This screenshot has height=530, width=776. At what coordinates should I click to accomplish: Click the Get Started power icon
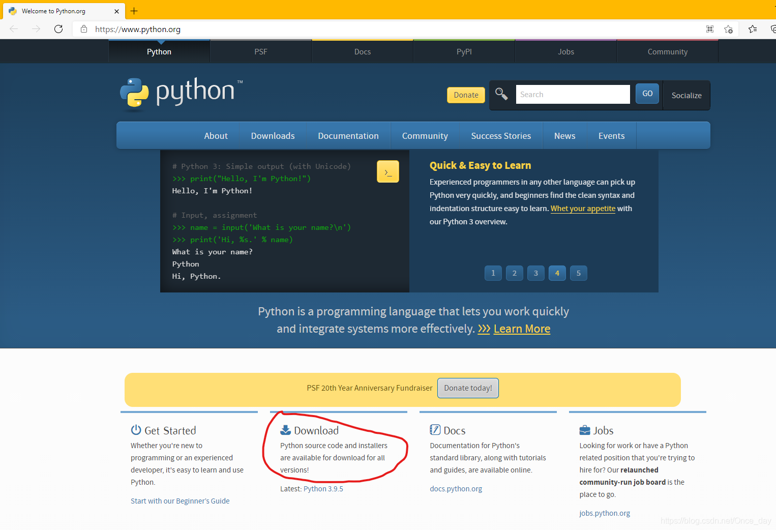[x=136, y=430]
